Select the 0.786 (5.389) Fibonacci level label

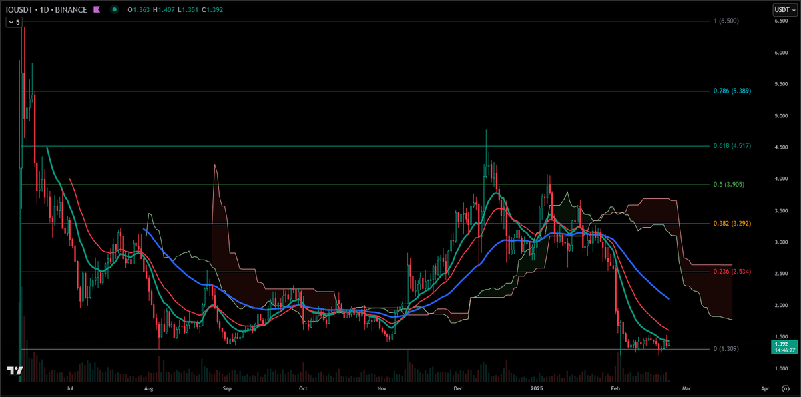pos(732,91)
